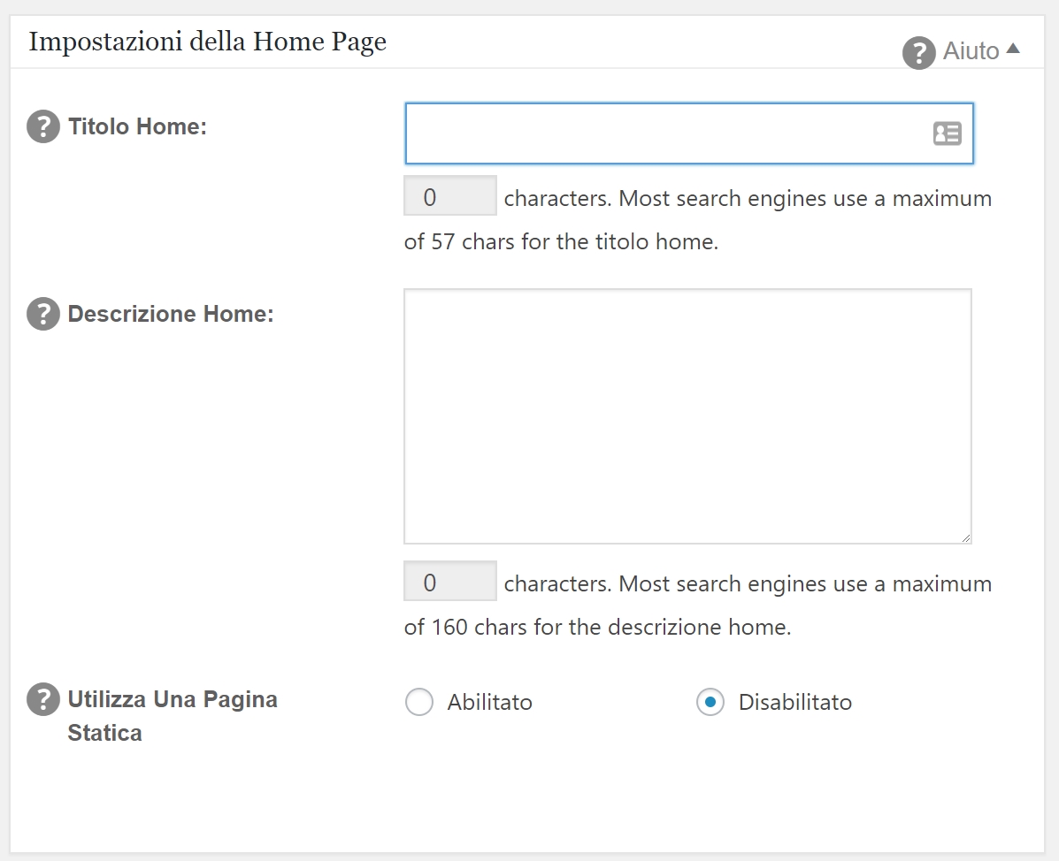Click the help question mark beside Aiuto
Image resolution: width=1059 pixels, height=861 pixels.
(x=918, y=52)
